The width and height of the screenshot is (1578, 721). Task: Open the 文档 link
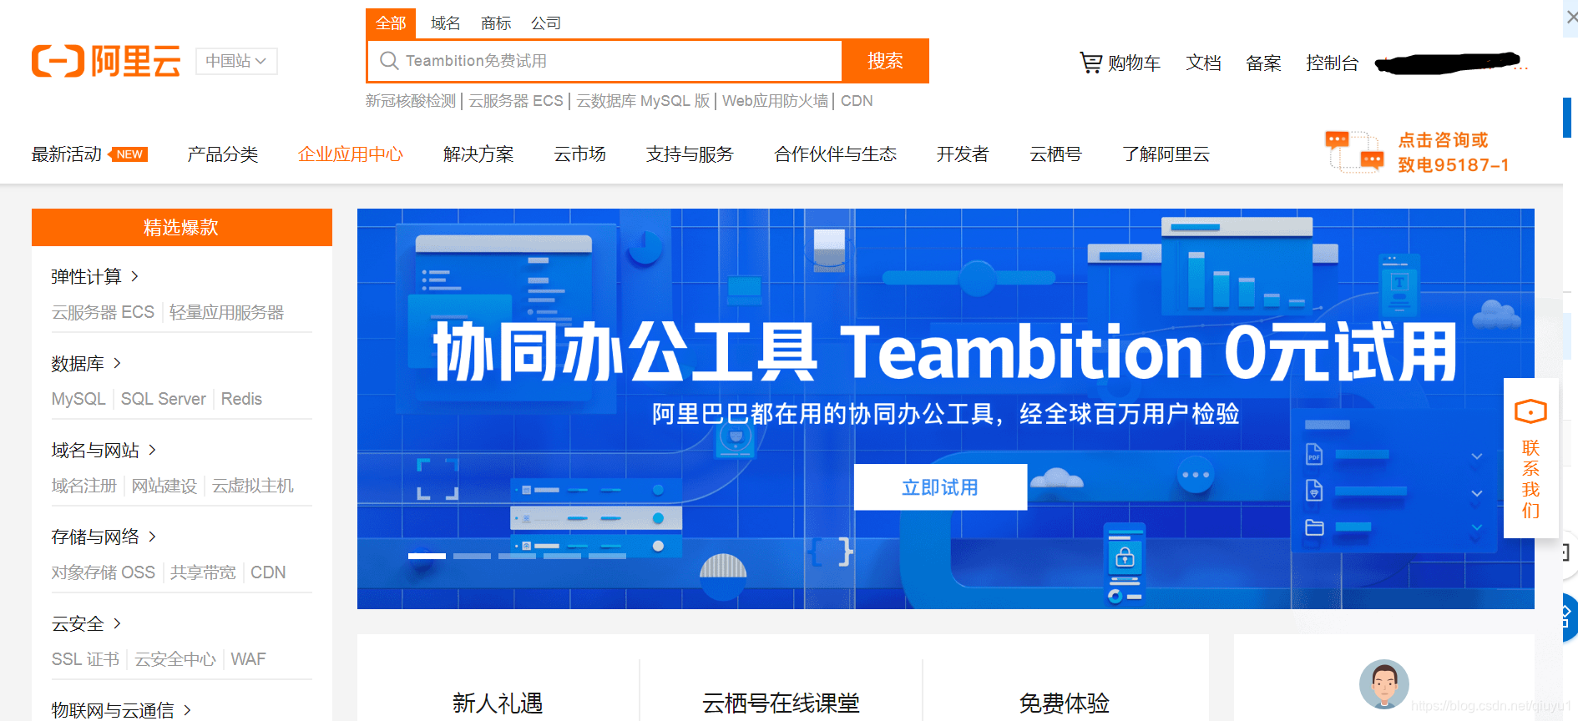[1203, 63]
